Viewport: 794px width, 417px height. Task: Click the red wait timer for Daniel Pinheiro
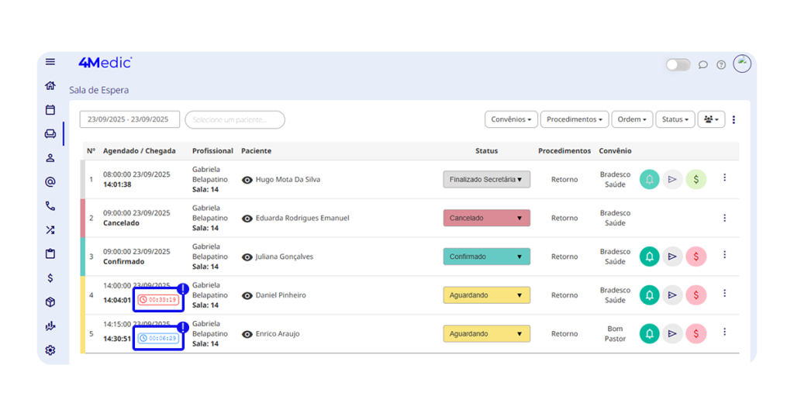click(x=158, y=299)
